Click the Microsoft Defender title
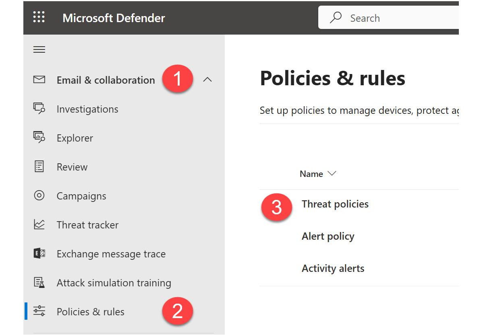 click(114, 18)
